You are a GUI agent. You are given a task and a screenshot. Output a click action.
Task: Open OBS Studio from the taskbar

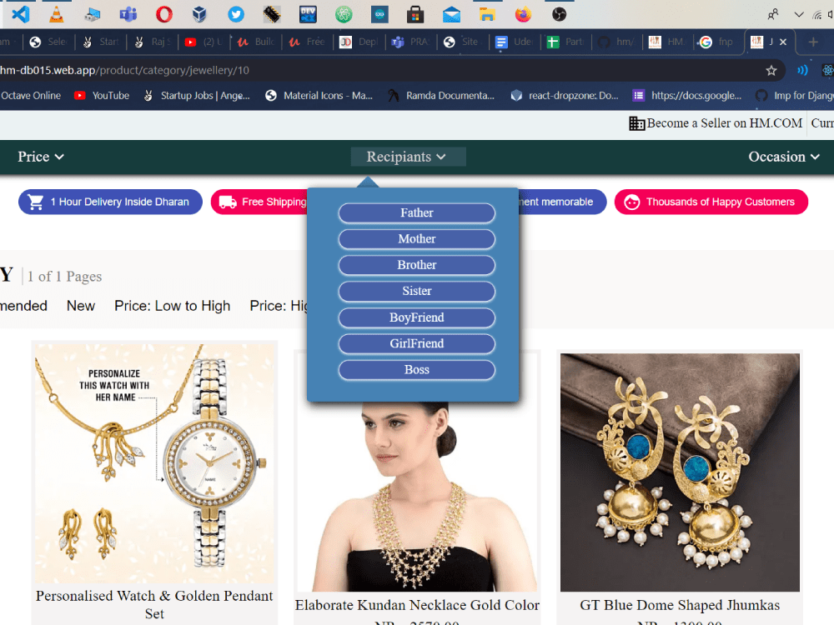point(559,14)
